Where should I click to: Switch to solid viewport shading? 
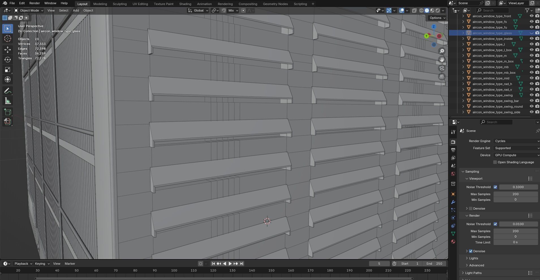(x=427, y=10)
